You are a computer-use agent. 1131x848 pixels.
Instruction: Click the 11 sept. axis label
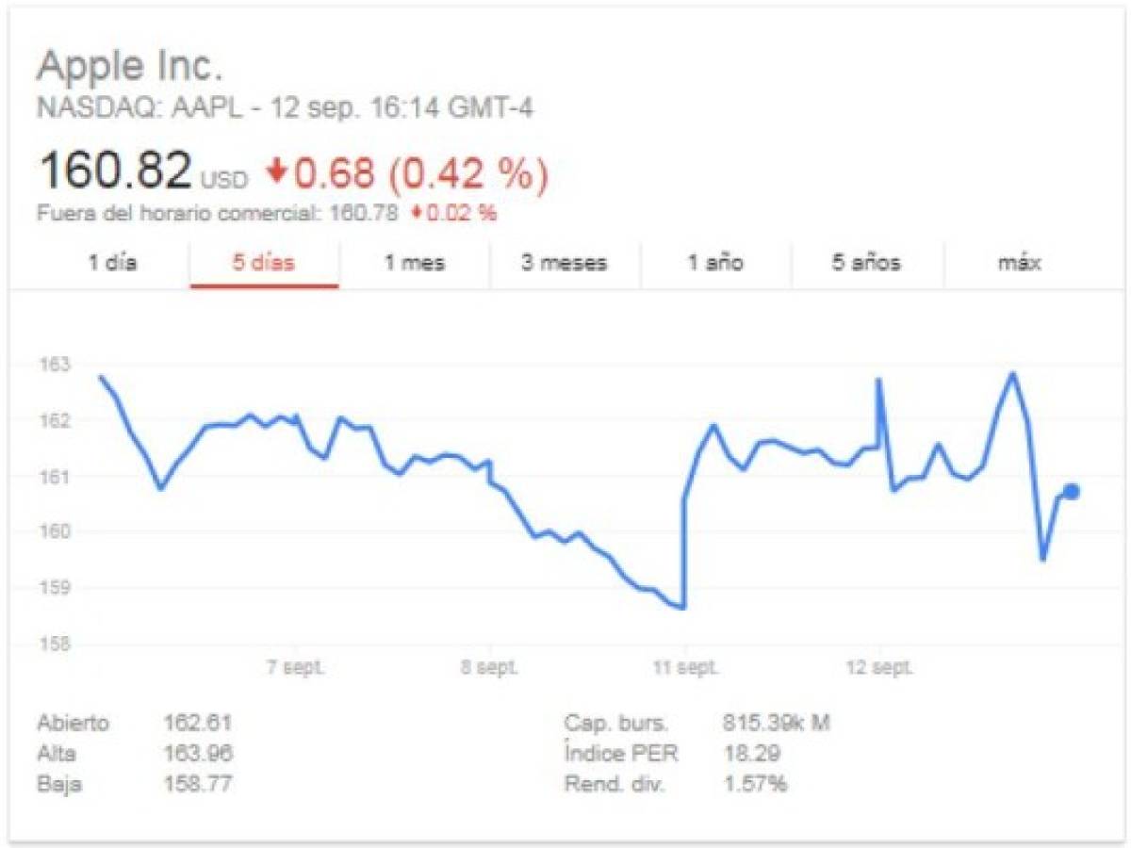coord(686,668)
